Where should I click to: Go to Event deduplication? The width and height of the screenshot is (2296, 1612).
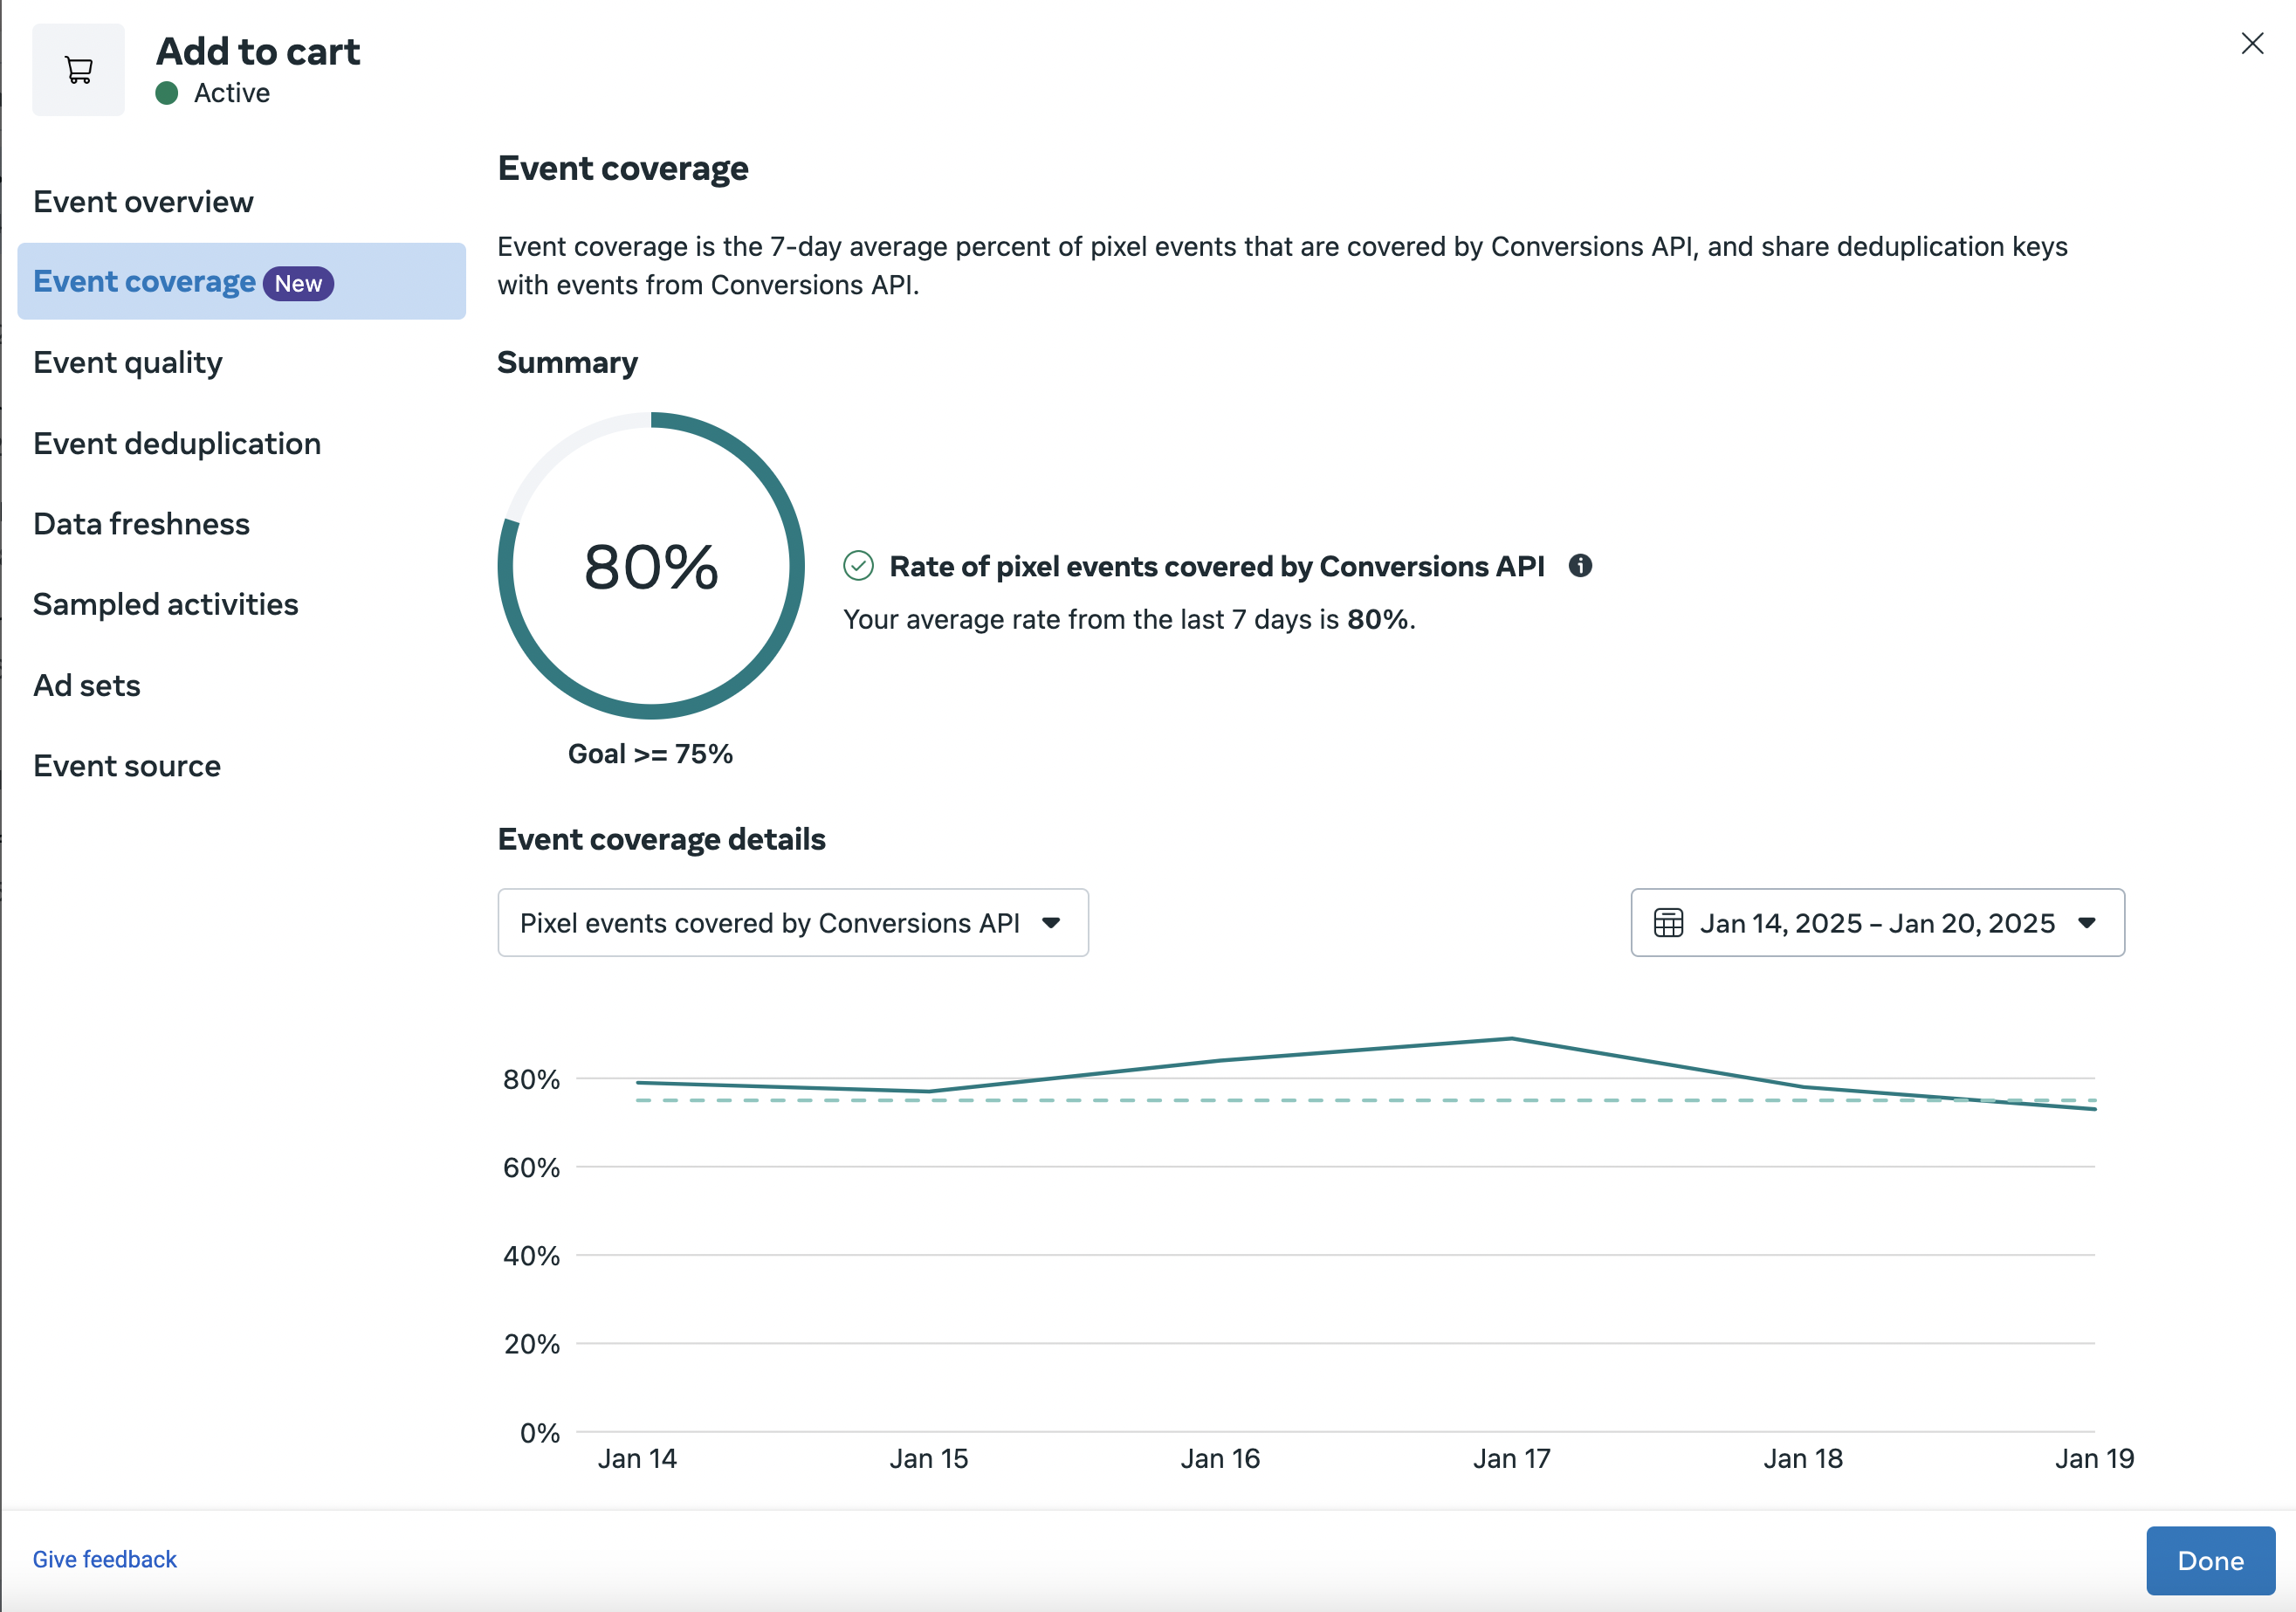(177, 443)
